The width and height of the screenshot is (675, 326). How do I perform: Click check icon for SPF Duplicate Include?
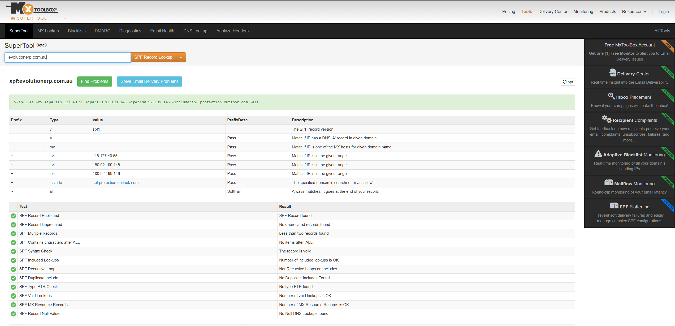[x=13, y=278]
